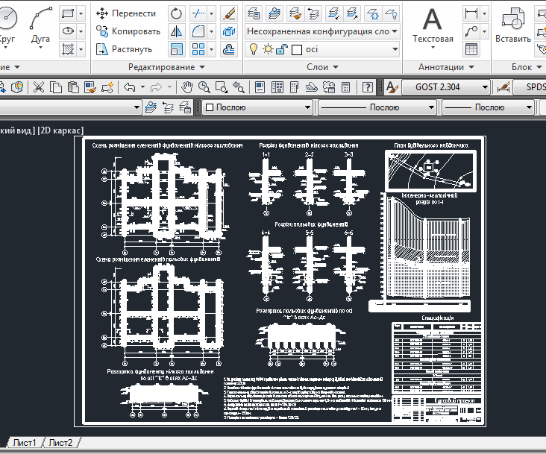Open the Help question-mark icon
Screen dimensions: 546x454
368,87
